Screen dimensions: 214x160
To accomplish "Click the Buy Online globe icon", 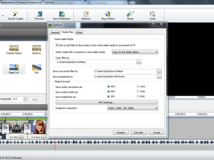I will [108, 14].
